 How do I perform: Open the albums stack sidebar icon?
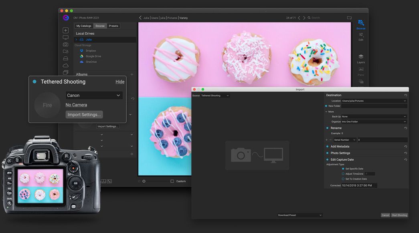pos(65,72)
